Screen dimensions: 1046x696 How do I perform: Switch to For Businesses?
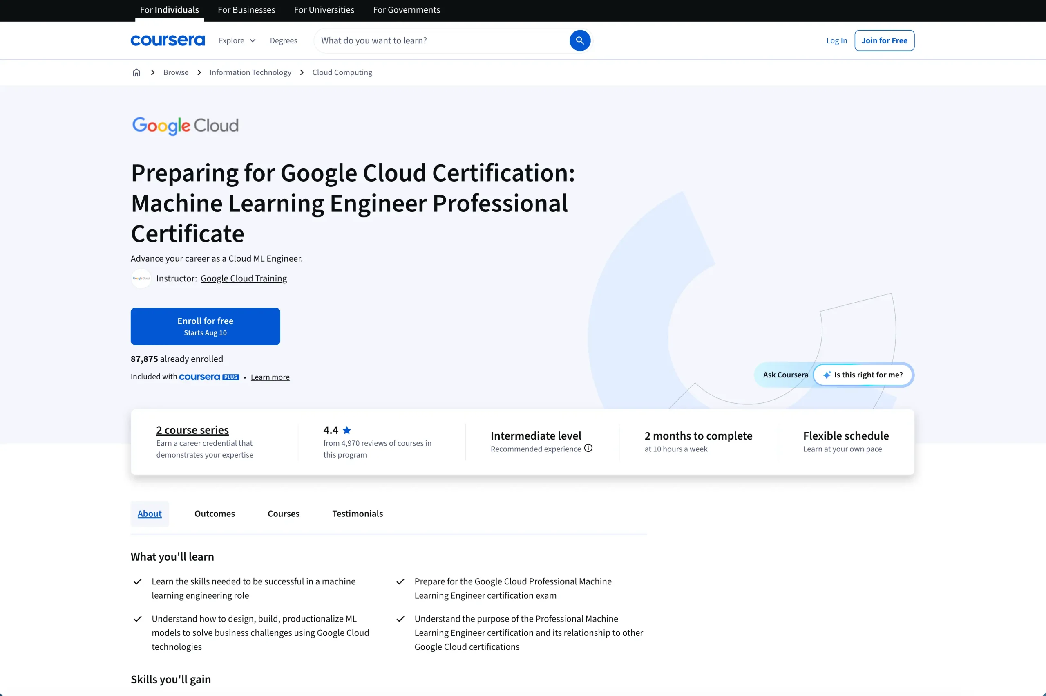point(246,10)
